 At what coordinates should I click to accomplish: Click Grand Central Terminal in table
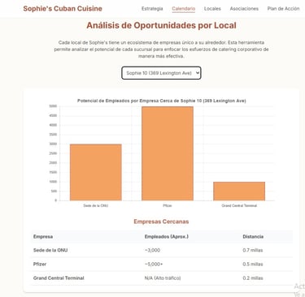coord(59,278)
